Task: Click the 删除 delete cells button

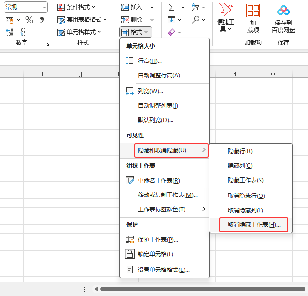Action: (x=131, y=20)
